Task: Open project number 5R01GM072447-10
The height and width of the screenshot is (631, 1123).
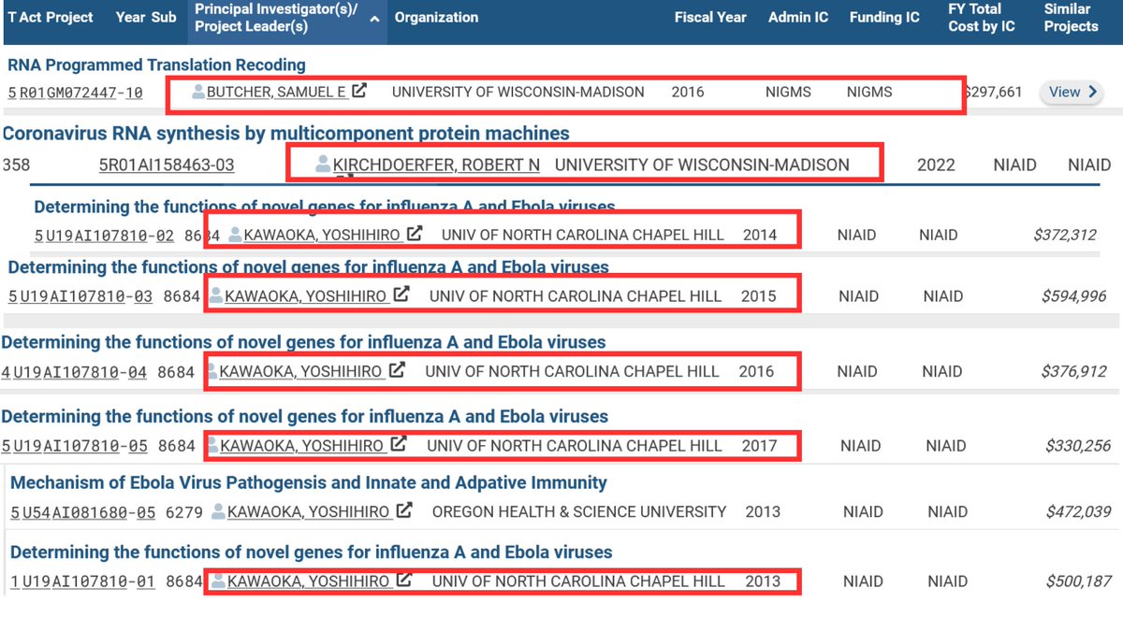Action: pyautogui.click(x=76, y=93)
